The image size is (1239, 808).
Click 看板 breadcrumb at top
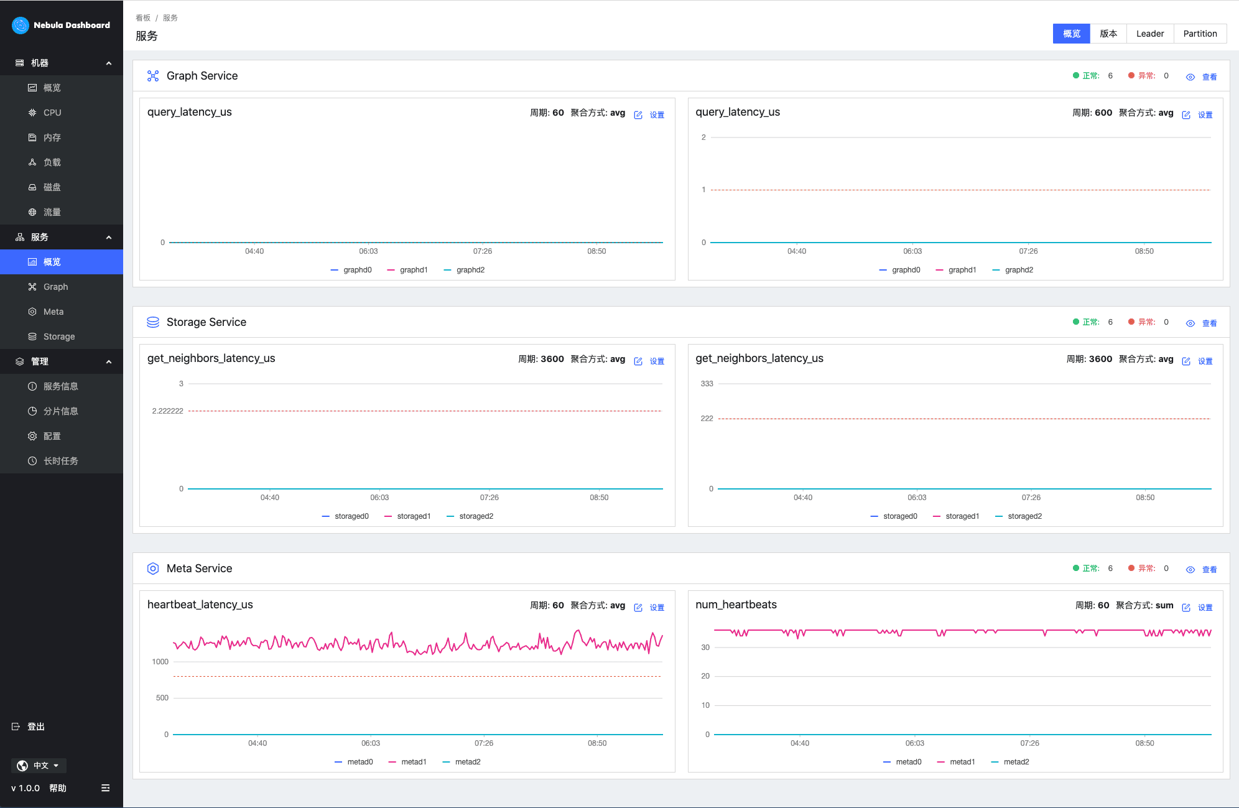coord(142,18)
